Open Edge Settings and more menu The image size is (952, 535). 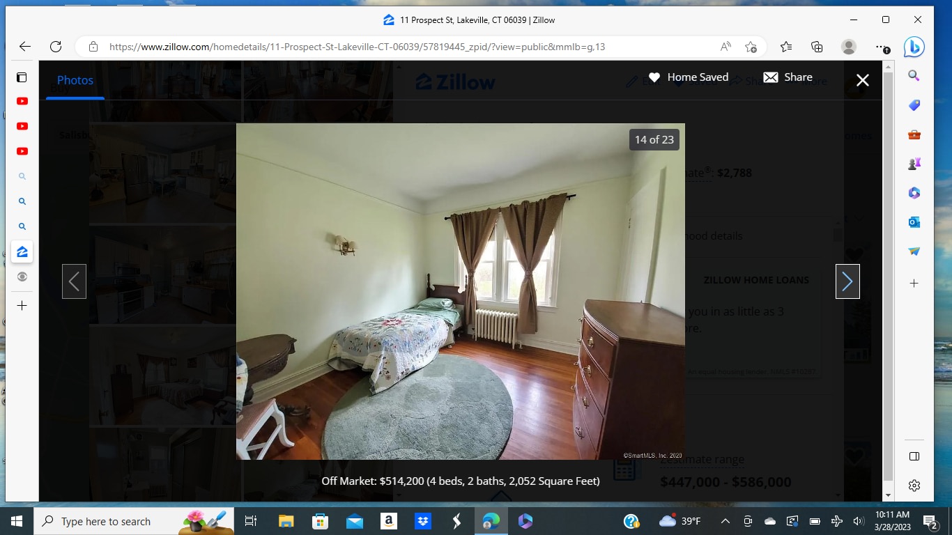882,47
